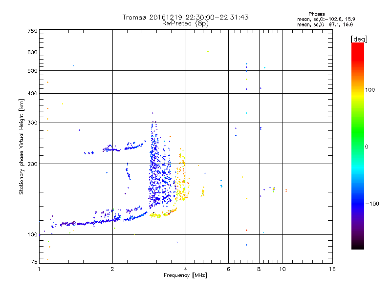The height and width of the screenshot is (293, 391).
Task: Click the '600' height axis tick label
Action: [32, 52]
